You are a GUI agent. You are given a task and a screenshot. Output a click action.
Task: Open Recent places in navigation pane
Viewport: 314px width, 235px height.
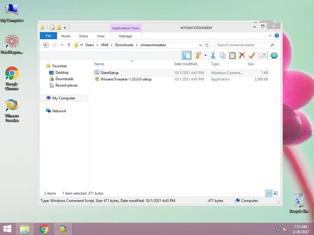[66, 85]
